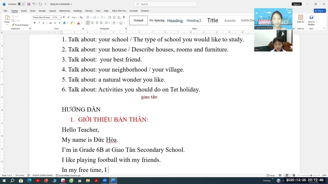The width and height of the screenshot is (328, 184).
Task: Open the File menu
Action: 5,11
